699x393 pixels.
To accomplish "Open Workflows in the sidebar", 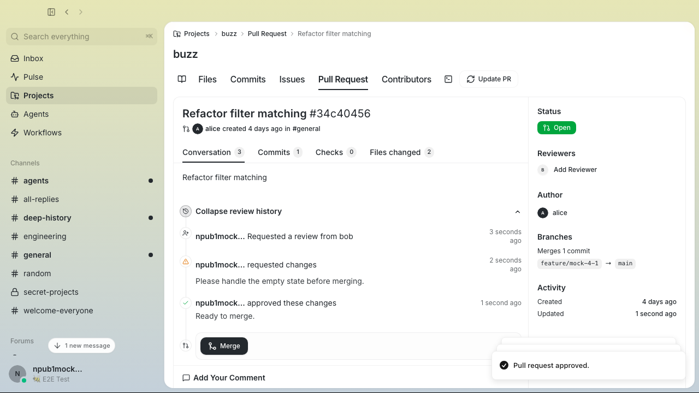I will [82, 133].
